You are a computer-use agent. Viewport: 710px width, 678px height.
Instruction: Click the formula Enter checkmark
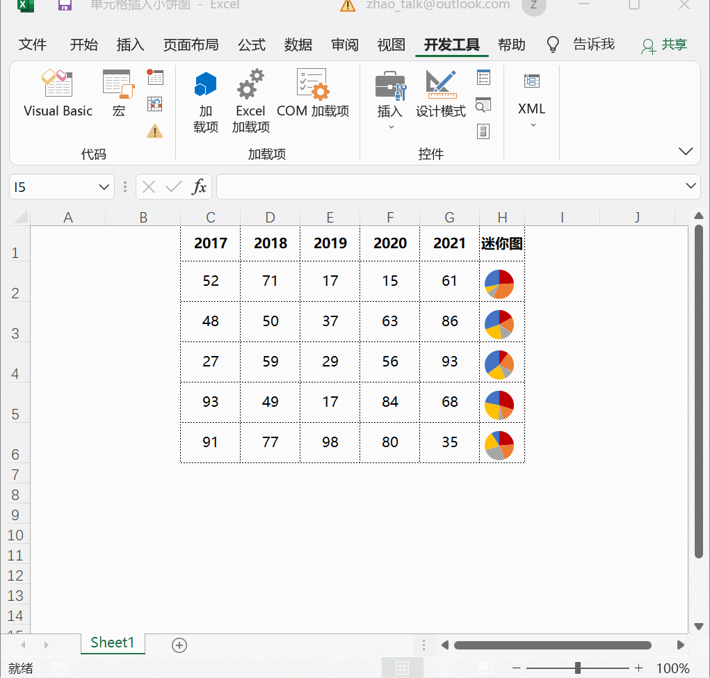(173, 186)
